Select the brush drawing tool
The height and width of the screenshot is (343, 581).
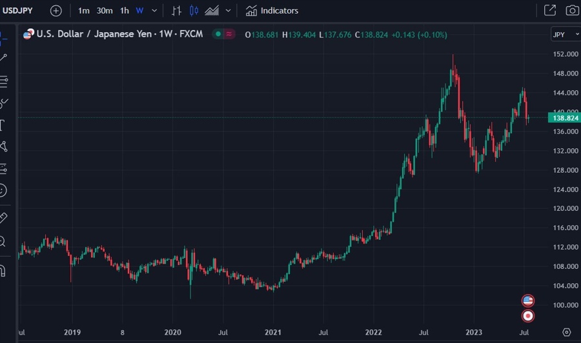(4, 103)
